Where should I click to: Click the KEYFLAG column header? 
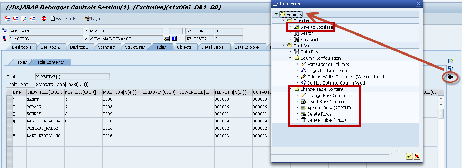pos(83,92)
